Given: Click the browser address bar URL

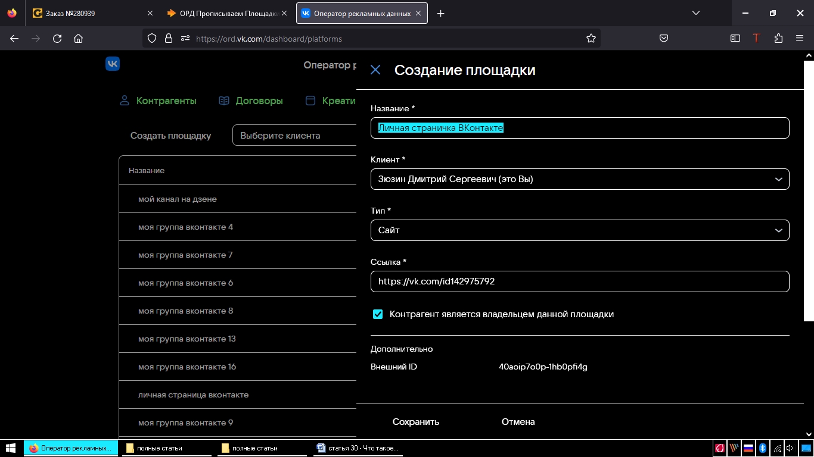Looking at the screenshot, I should point(269,39).
